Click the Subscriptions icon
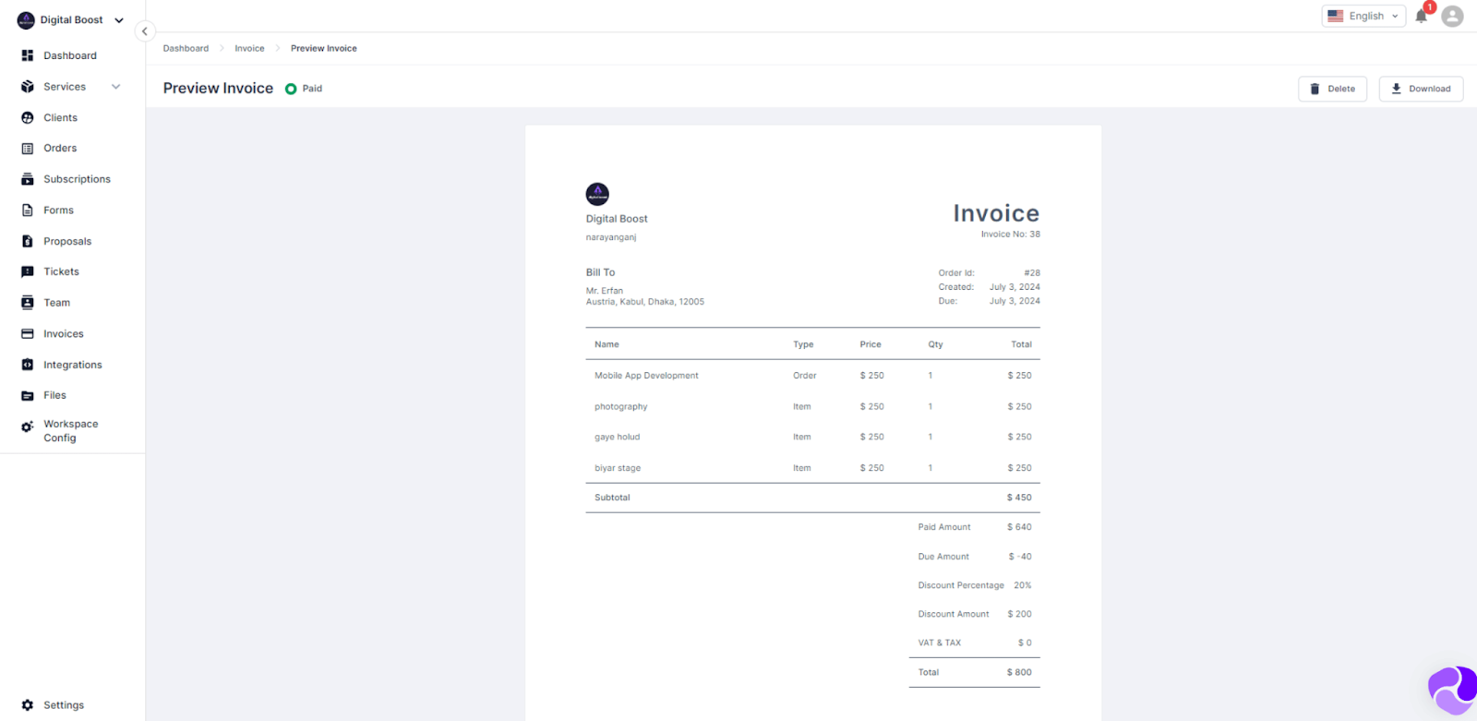1477x721 pixels. click(28, 179)
